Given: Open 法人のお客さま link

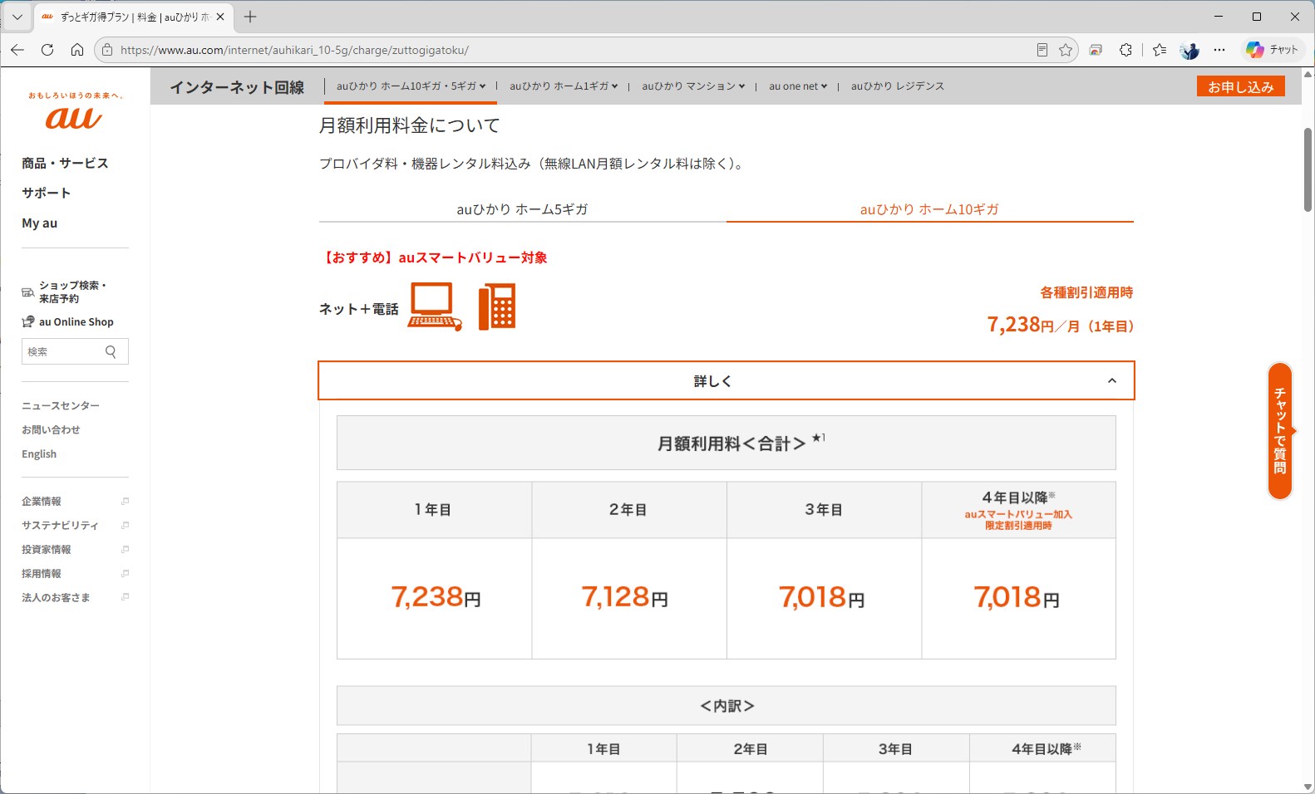Looking at the screenshot, I should click(x=75, y=597).
